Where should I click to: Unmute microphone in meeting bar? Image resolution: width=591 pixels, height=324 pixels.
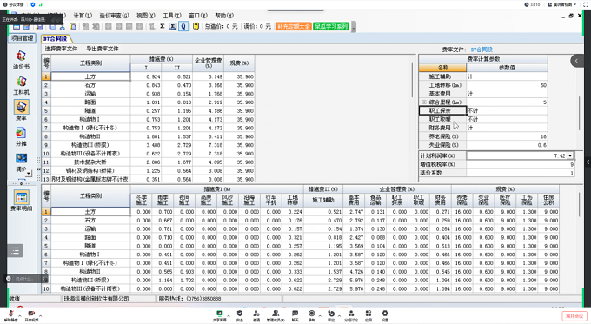coord(11,315)
